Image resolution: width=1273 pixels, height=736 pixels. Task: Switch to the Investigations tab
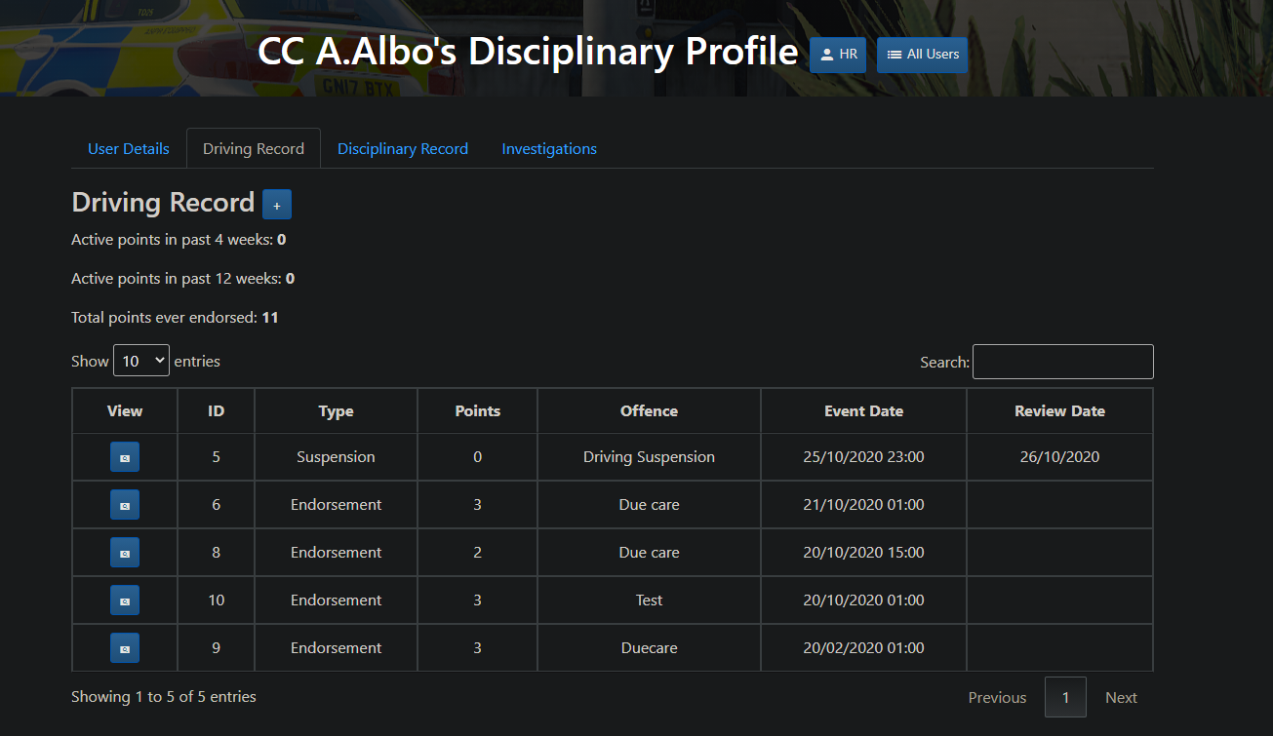549,149
